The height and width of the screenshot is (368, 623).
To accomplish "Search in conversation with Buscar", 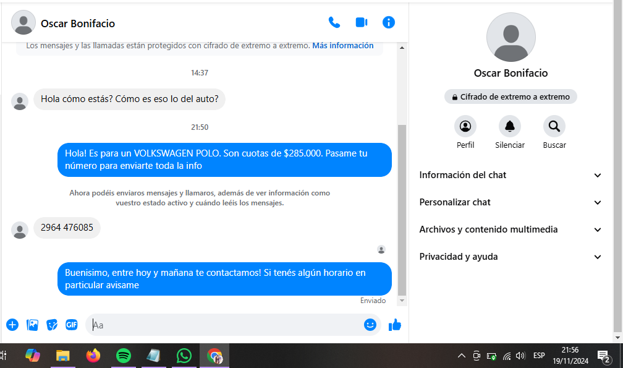I will tap(554, 127).
